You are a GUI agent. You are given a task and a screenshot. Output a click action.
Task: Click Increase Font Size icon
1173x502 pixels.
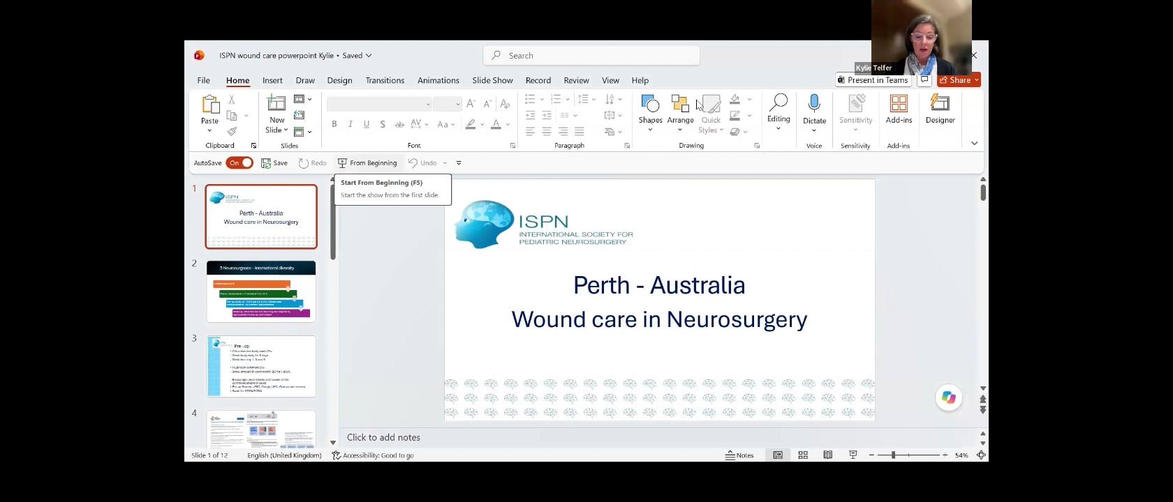coord(471,104)
